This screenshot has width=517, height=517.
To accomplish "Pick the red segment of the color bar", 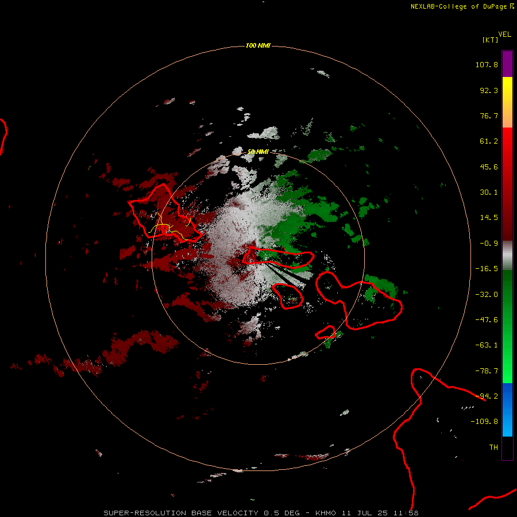I will [507, 184].
